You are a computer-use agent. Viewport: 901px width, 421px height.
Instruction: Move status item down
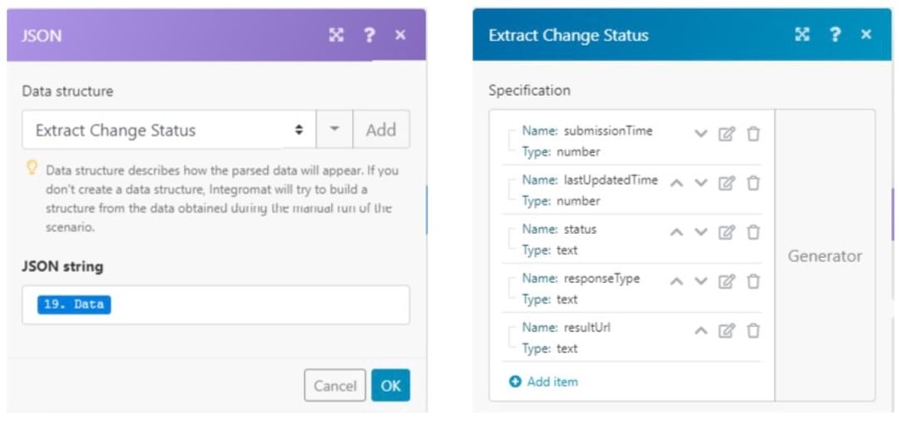click(701, 233)
